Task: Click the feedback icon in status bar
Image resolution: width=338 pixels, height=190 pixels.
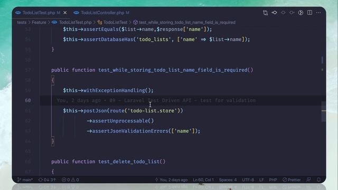Action: tap(308, 179)
